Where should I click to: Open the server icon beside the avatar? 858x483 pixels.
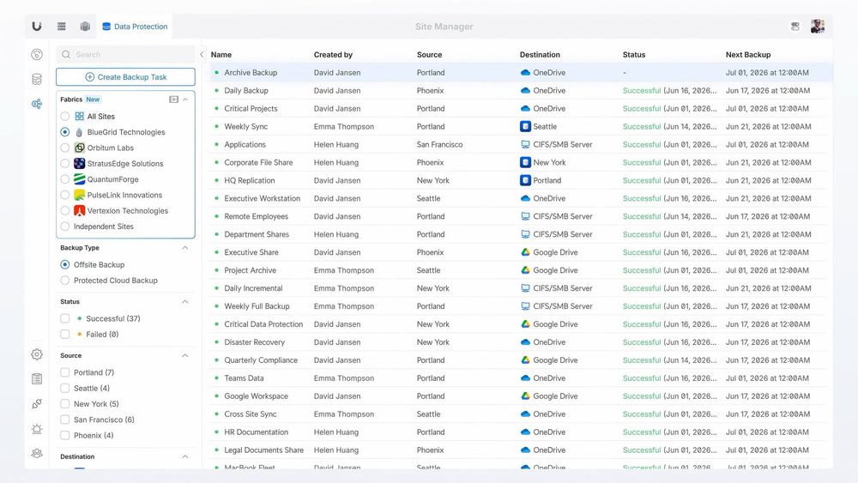(795, 27)
